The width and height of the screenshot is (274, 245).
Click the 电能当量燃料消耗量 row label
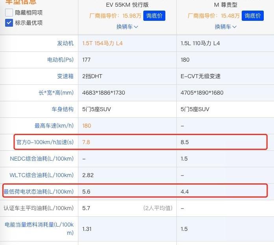tap(39, 229)
